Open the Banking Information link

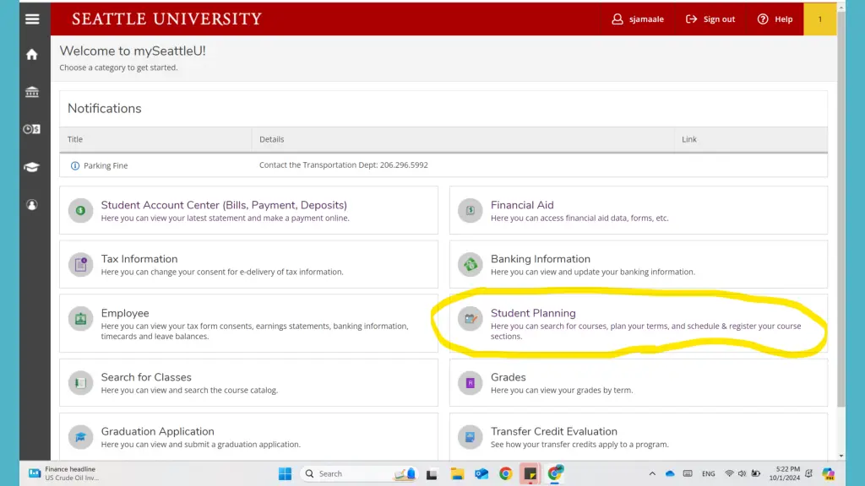pyautogui.click(x=540, y=259)
